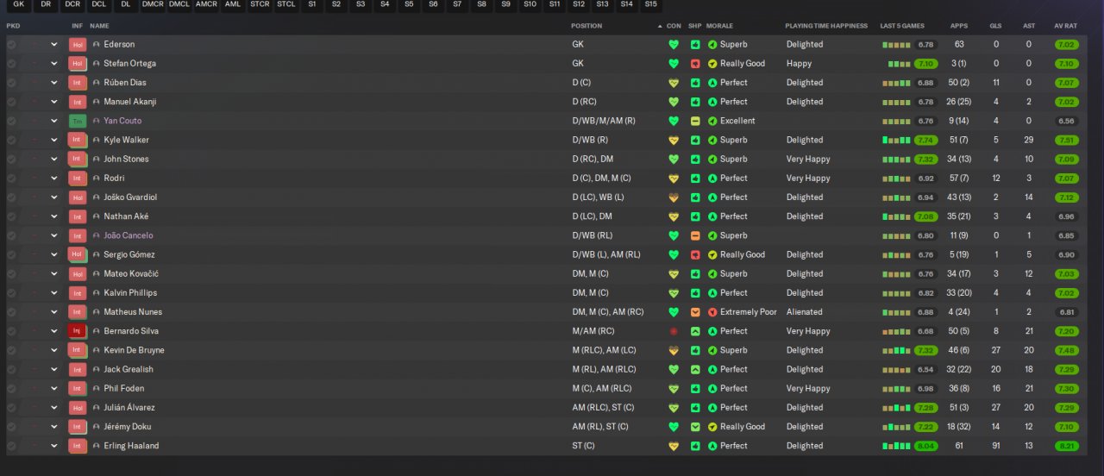The height and width of the screenshot is (476, 1104).
Task: Toggle the picked checkbox for Rúben Dias
Action: pos(11,83)
